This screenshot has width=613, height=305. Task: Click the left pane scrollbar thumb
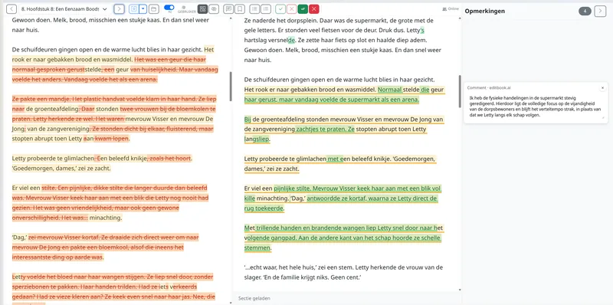click(x=231, y=87)
